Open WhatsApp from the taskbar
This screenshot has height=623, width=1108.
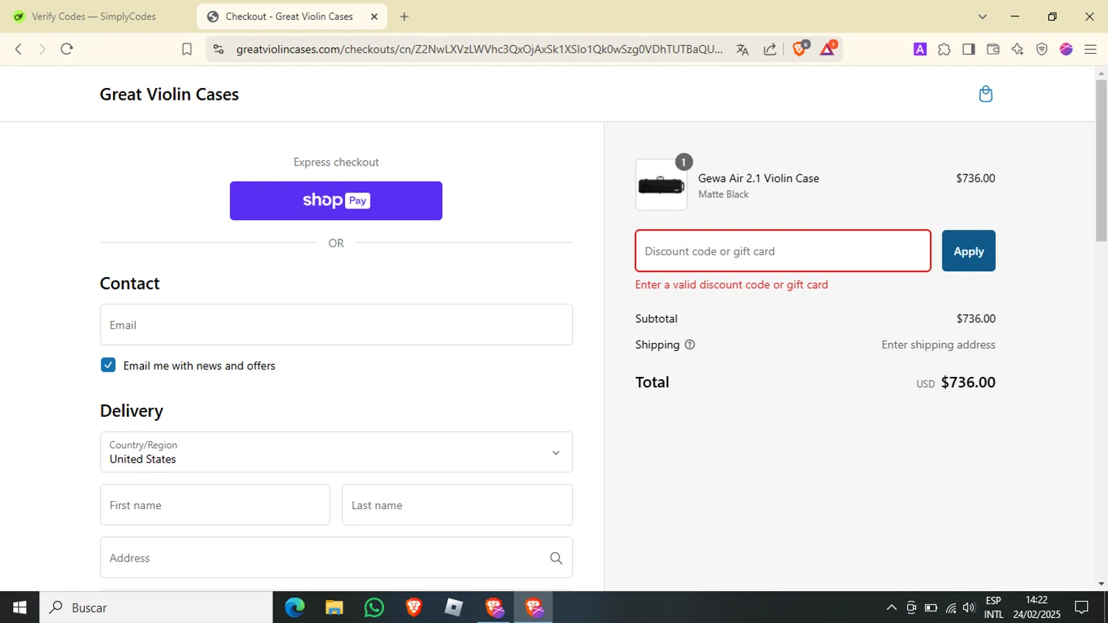(x=374, y=607)
